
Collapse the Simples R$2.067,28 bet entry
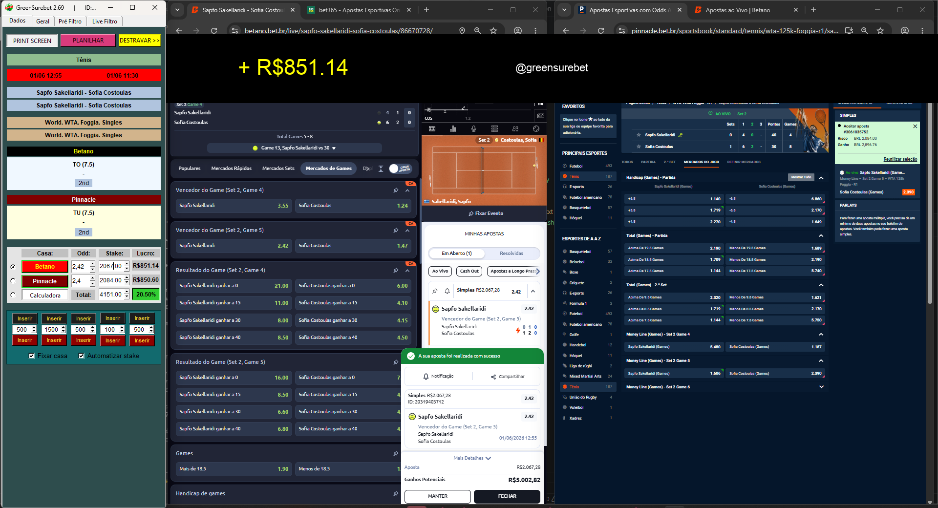[533, 291]
